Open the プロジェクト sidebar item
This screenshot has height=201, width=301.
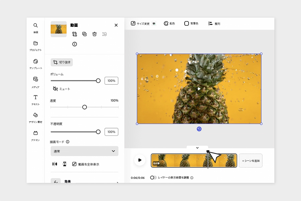coord(35,46)
